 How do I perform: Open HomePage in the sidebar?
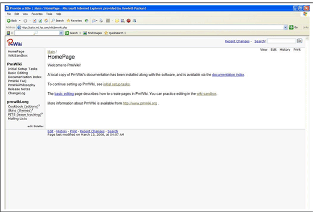pyautogui.click(x=16, y=51)
